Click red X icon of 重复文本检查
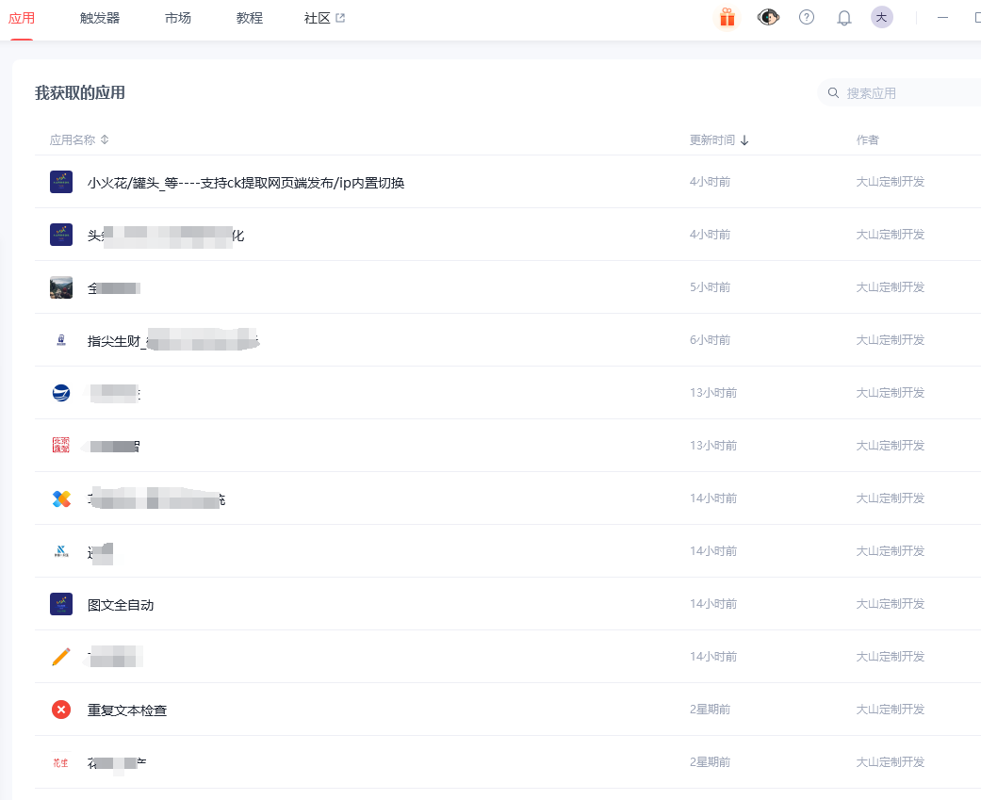The width and height of the screenshot is (981, 800). point(60,710)
